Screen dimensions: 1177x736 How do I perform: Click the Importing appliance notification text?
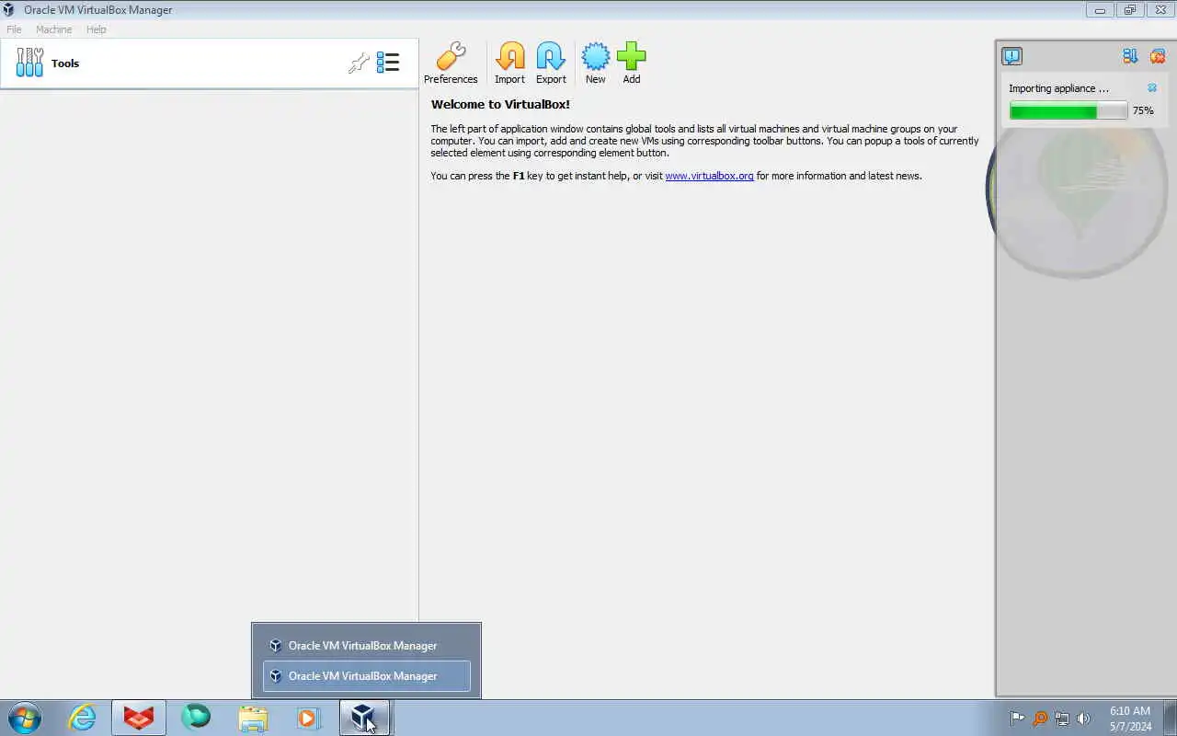(1058, 88)
